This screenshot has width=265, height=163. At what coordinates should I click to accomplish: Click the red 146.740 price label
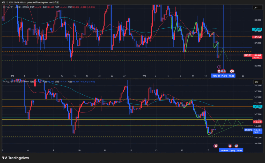coord(258,122)
